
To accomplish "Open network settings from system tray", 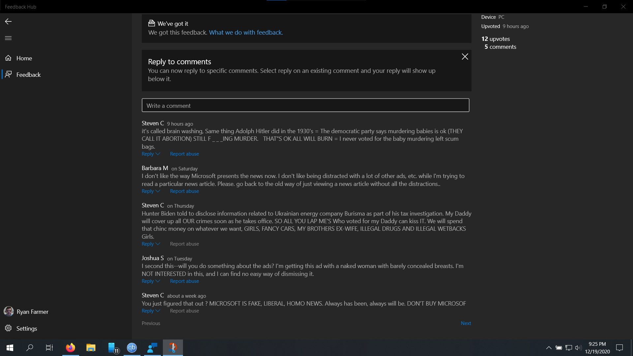I will coord(569,348).
